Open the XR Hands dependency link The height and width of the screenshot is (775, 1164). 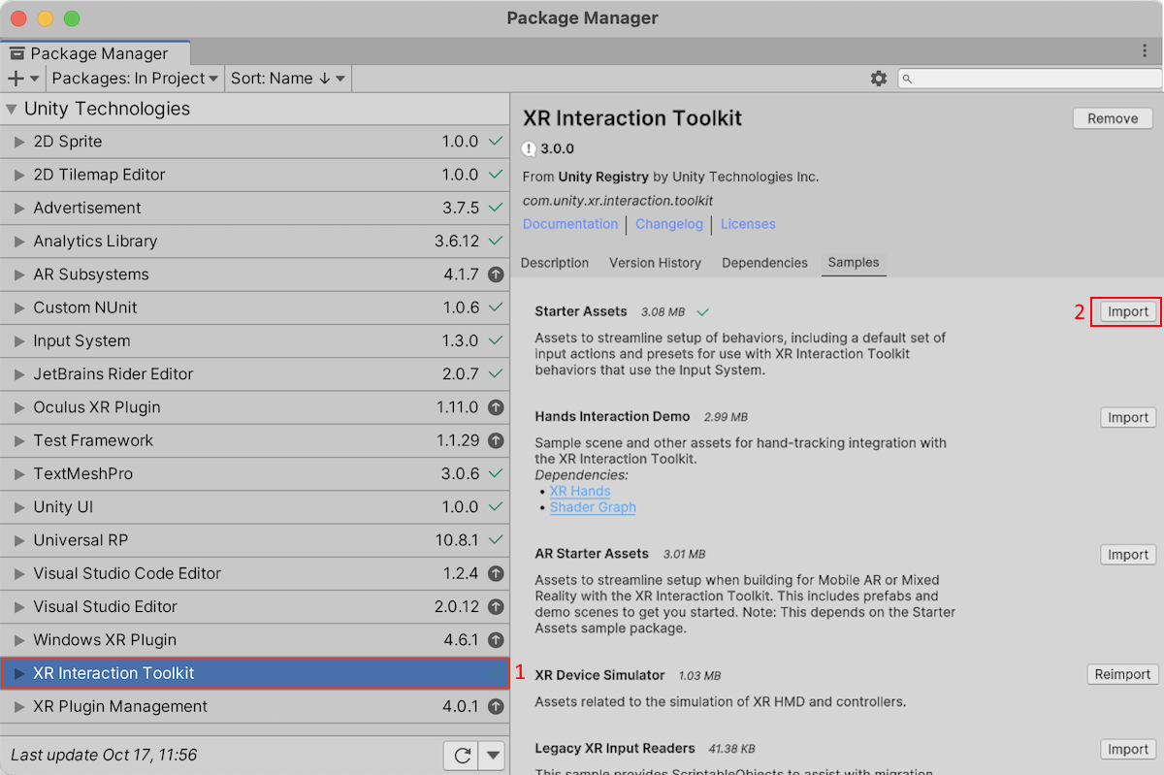[x=580, y=491]
